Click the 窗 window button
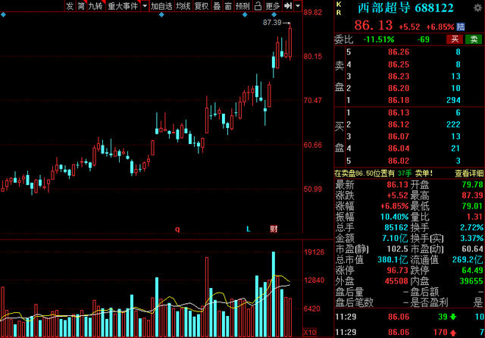Image resolution: width=485 pixels, height=338 pixels. click(x=228, y=6)
